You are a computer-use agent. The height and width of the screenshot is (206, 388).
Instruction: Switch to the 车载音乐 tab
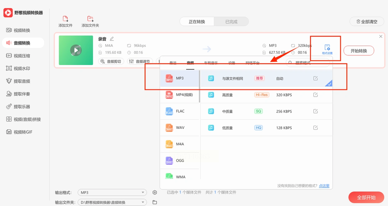click(211, 63)
